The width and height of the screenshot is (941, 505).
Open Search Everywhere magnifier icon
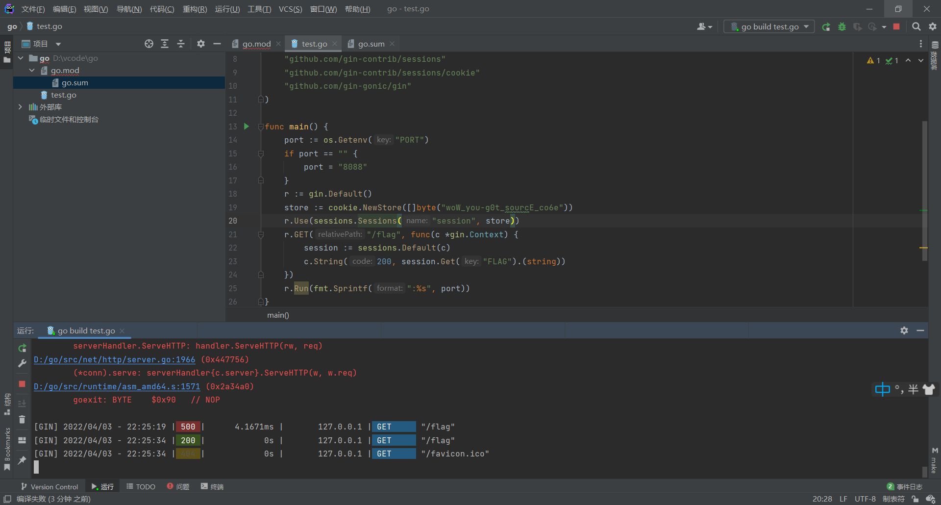[916, 27]
